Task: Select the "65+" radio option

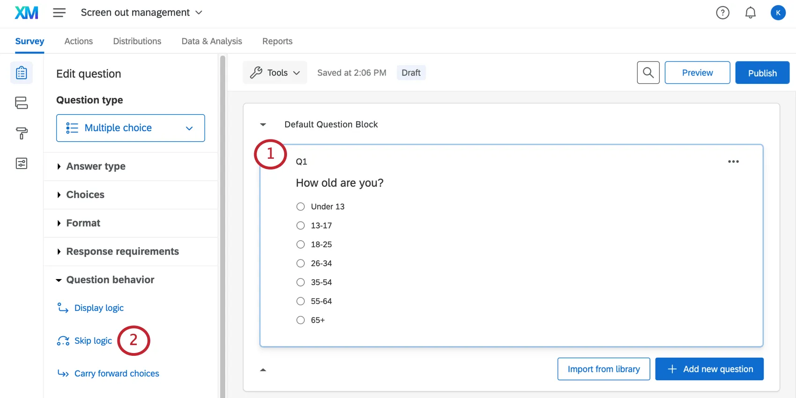Action: (x=301, y=320)
